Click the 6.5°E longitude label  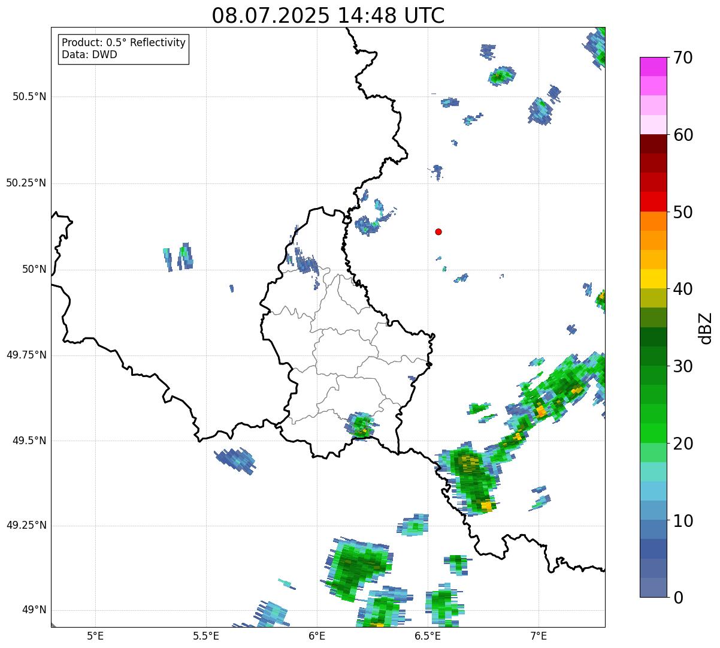pos(428,636)
